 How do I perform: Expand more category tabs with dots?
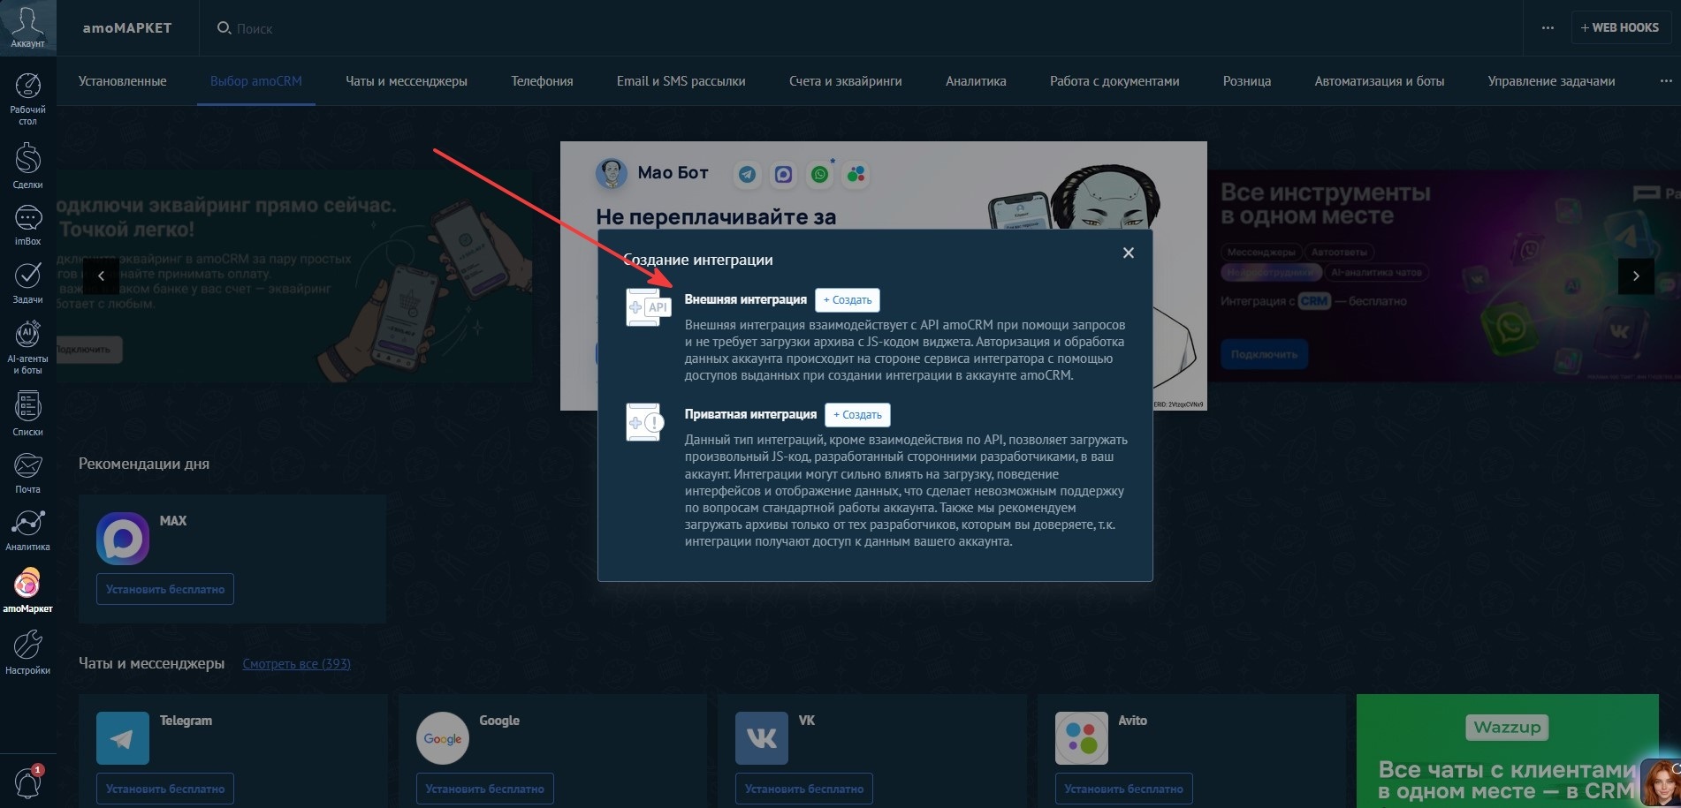point(1666,81)
